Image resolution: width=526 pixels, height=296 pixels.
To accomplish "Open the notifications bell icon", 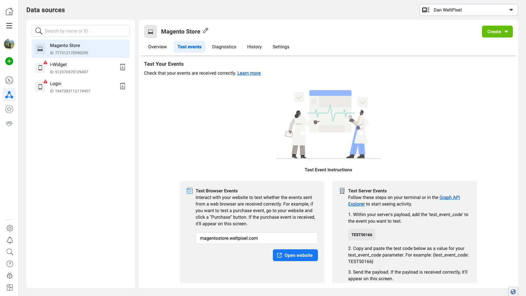I will pyautogui.click(x=10, y=240).
